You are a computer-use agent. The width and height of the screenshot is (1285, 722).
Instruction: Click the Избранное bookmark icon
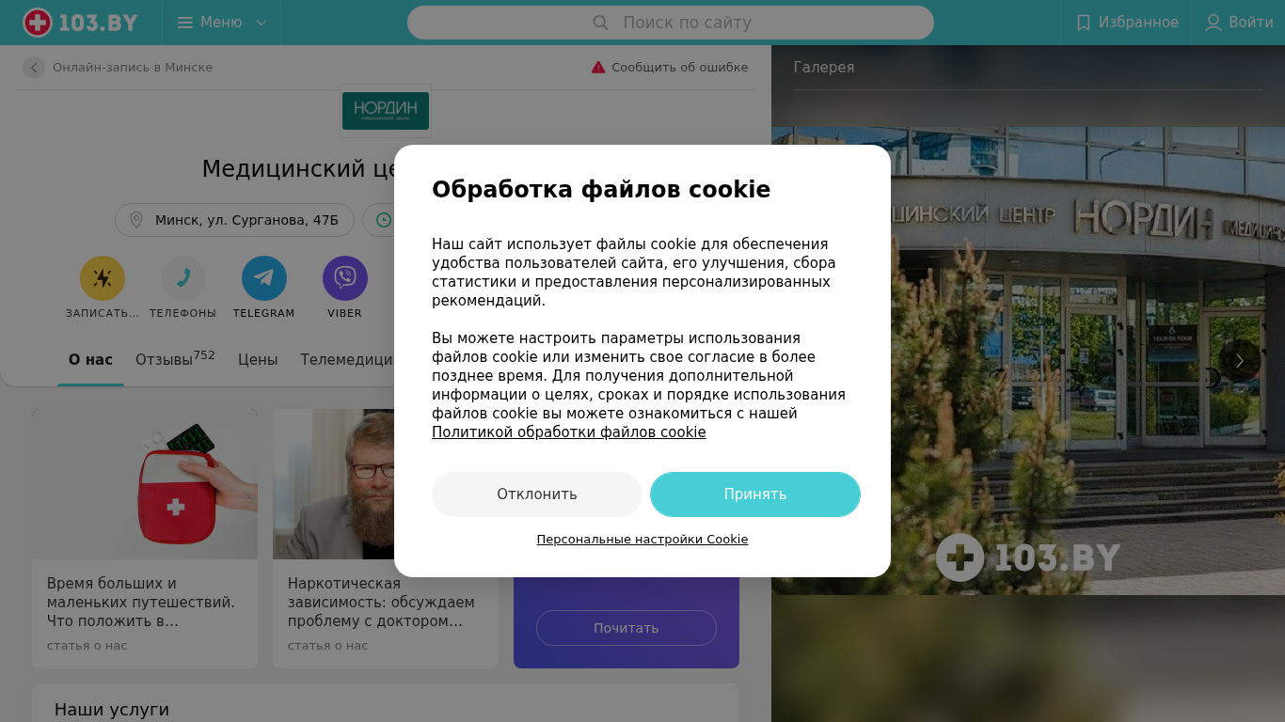(x=1084, y=23)
